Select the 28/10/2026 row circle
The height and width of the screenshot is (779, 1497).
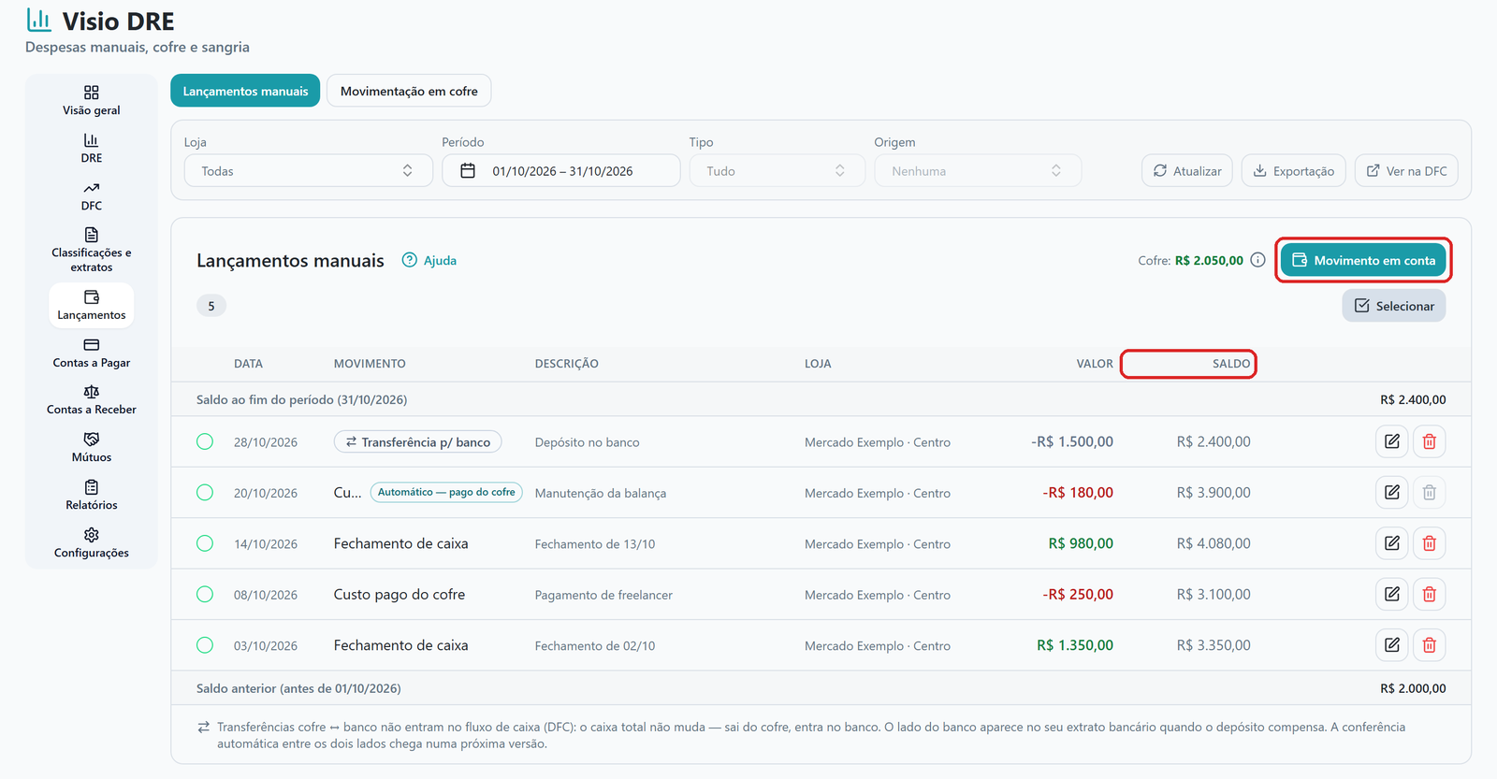point(205,441)
